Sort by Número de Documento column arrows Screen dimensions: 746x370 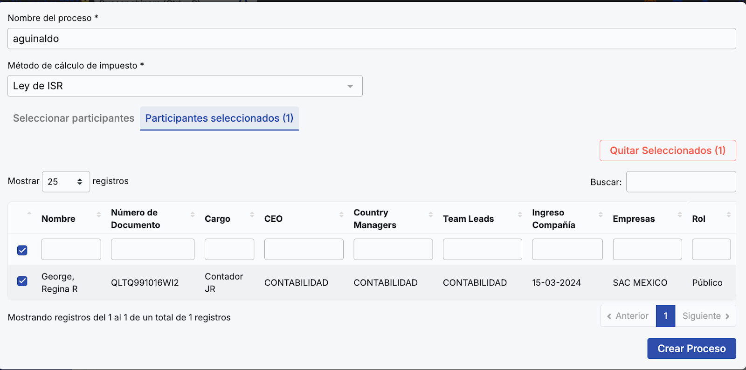point(192,214)
